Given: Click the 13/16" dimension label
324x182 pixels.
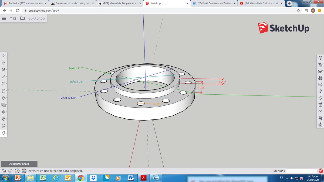Looking at the screenshot, I should 222,82.
